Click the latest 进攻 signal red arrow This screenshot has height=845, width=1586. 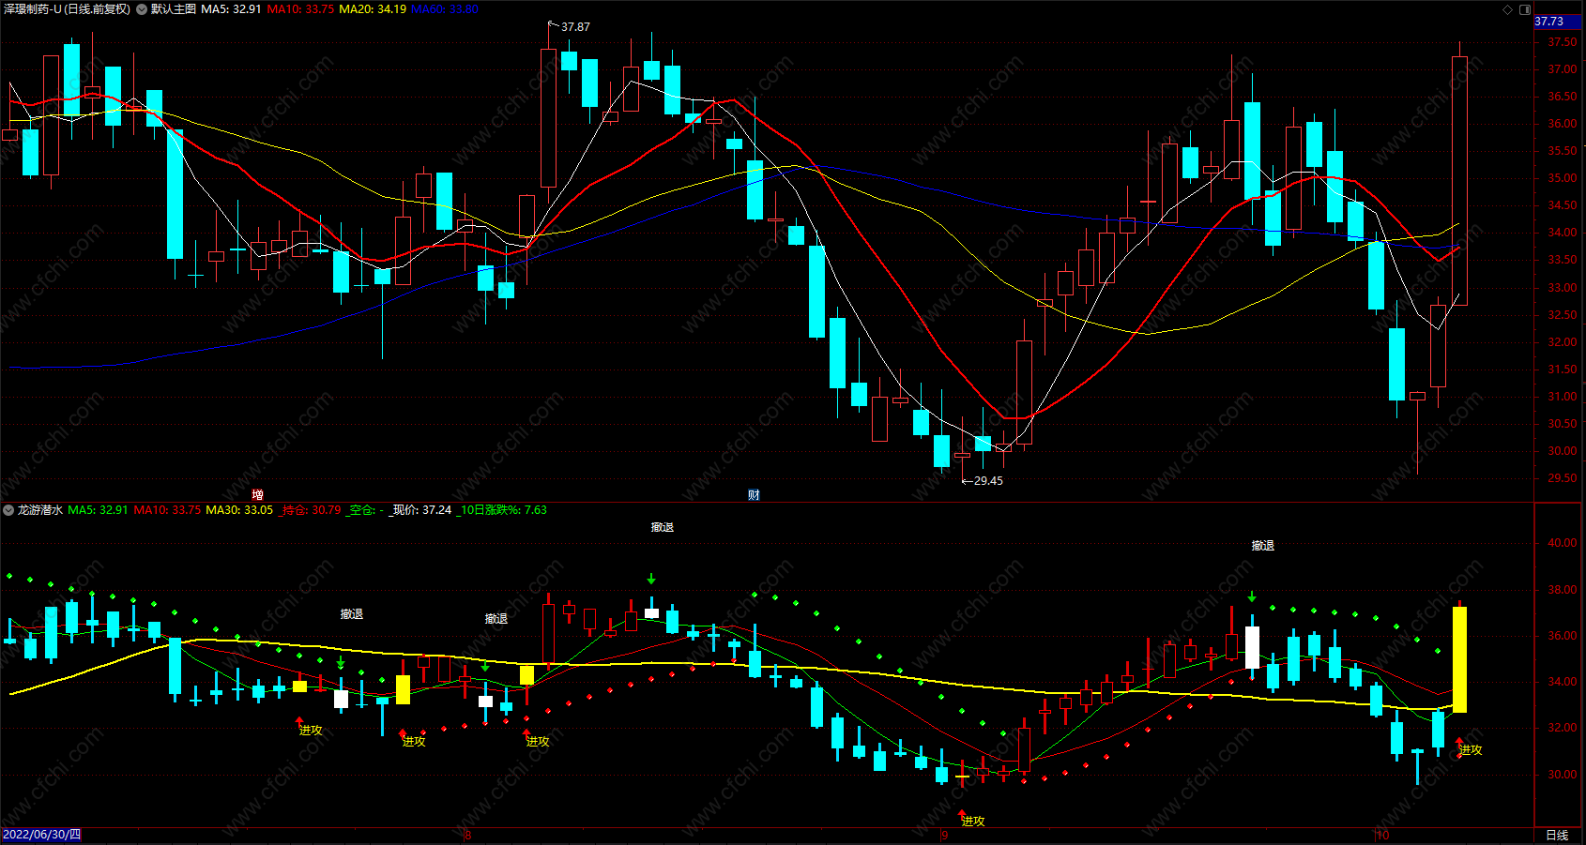click(1458, 742)
